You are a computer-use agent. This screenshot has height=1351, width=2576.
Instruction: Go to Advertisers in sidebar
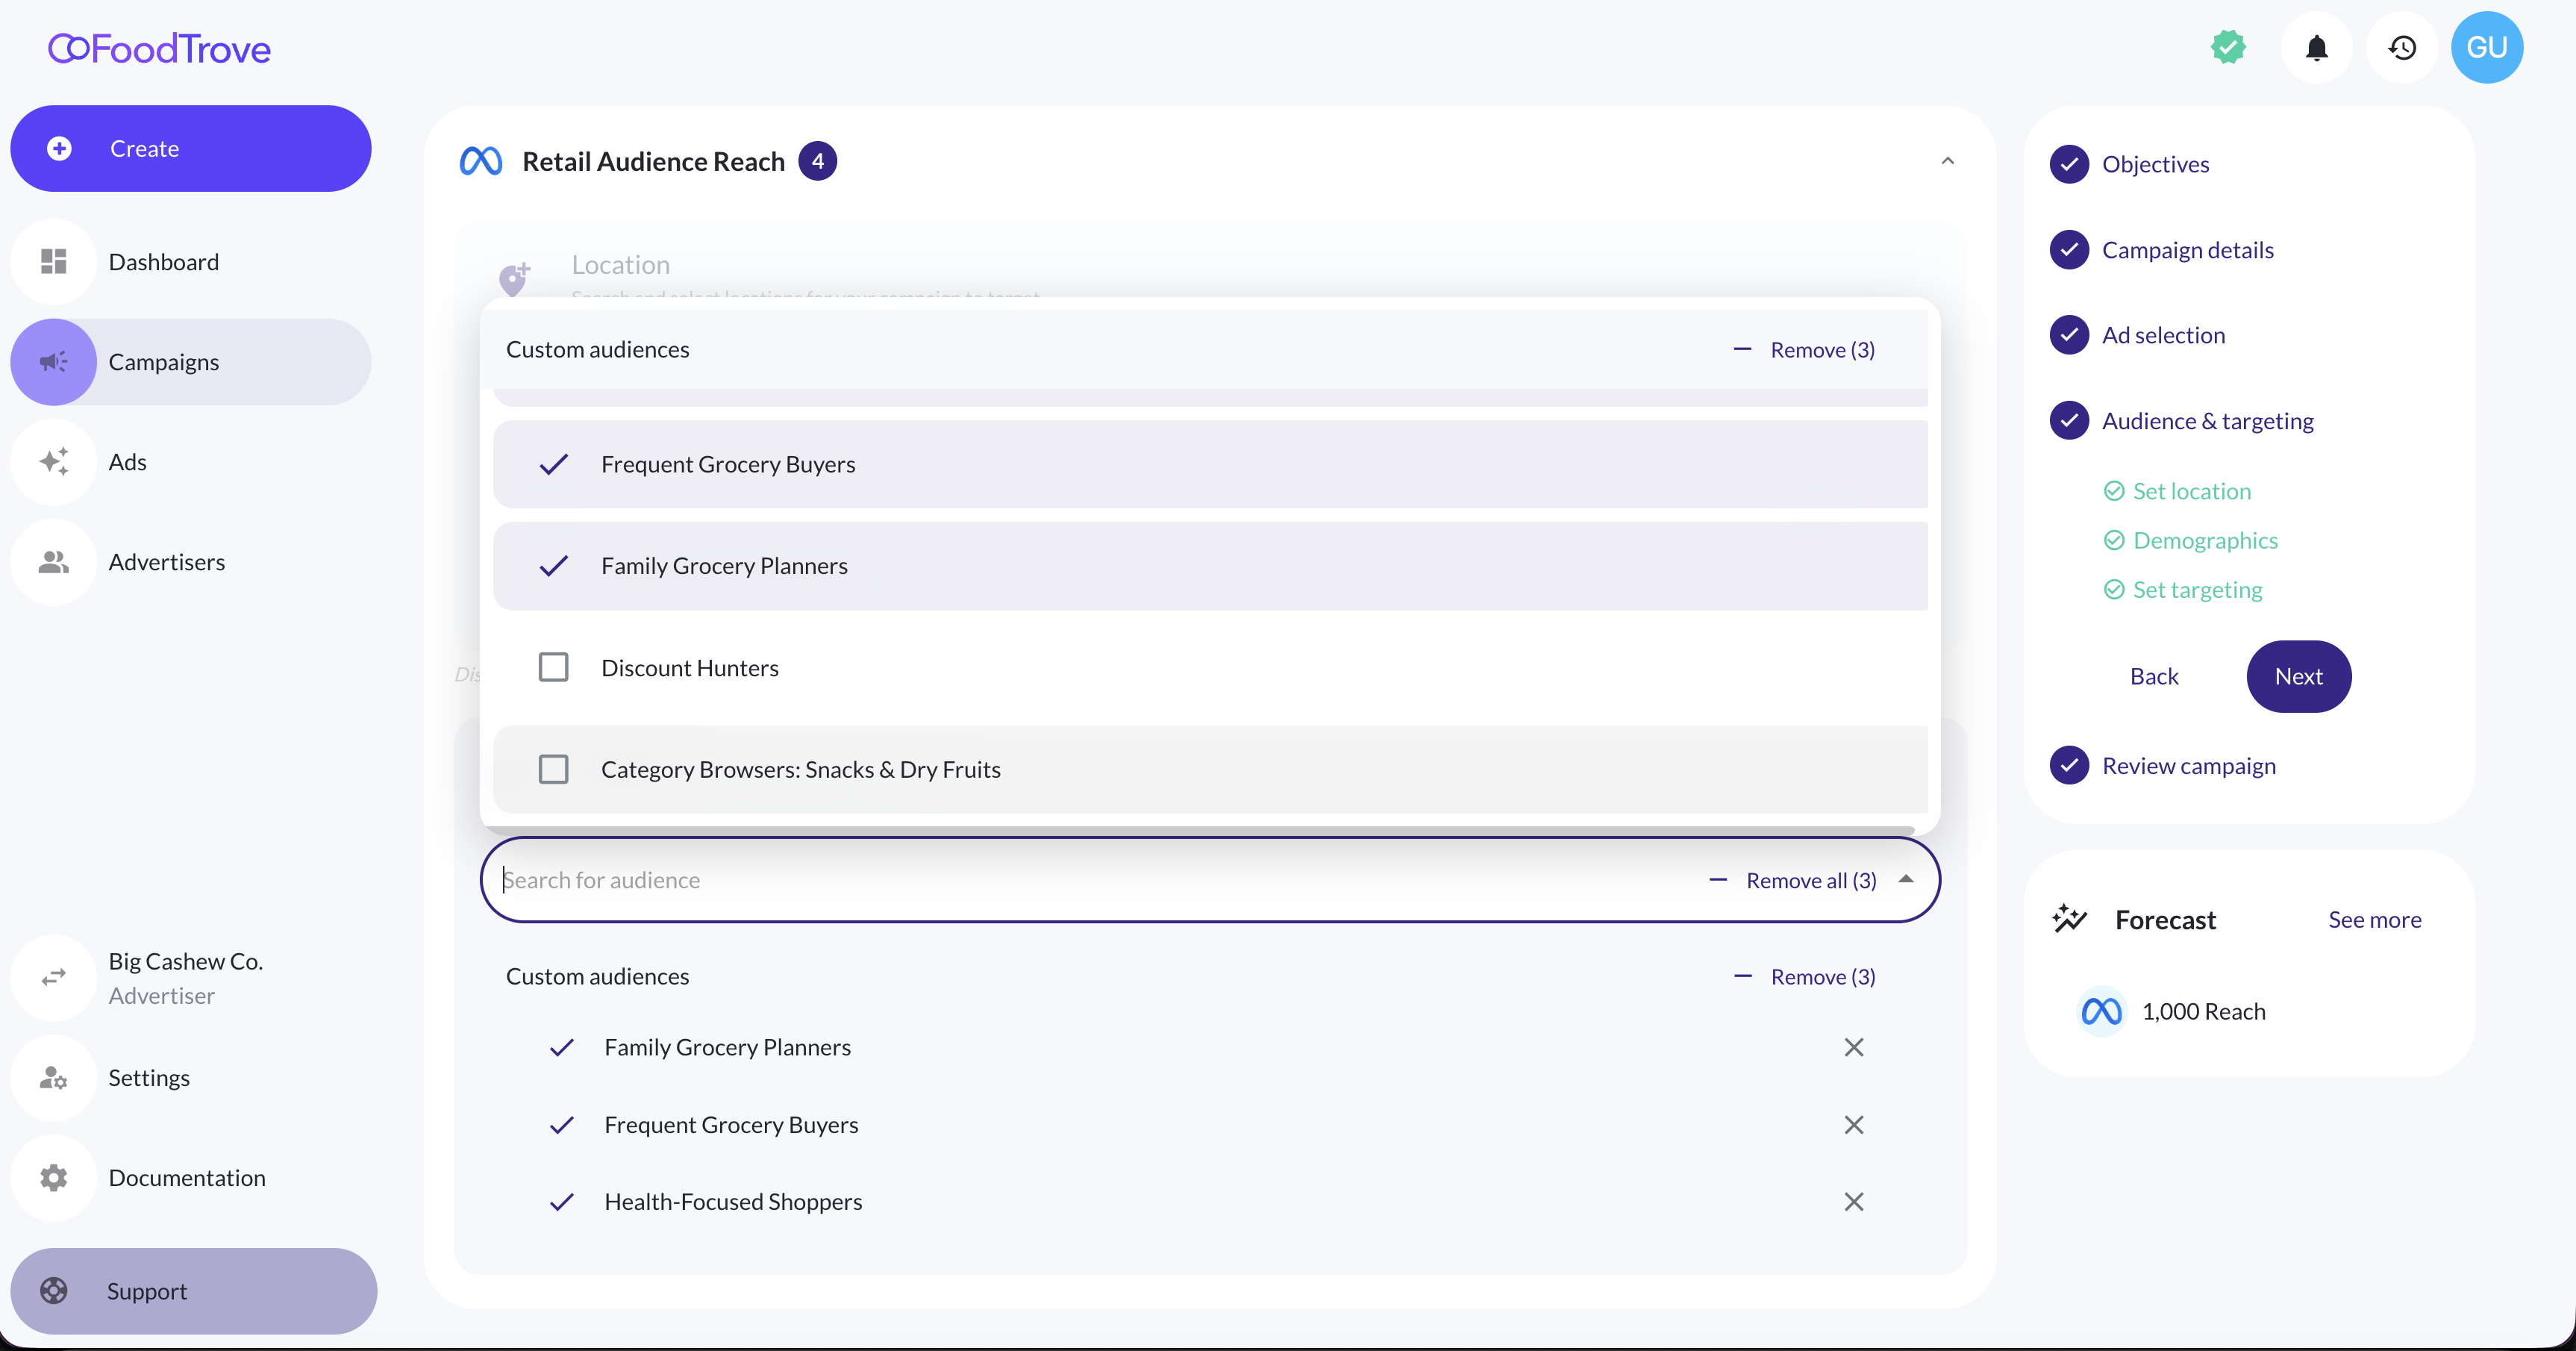point(166,562)
